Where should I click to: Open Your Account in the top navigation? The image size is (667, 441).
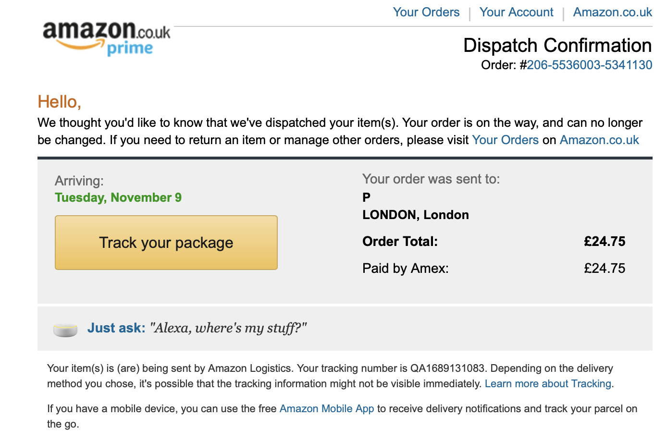tap(516, 12)
